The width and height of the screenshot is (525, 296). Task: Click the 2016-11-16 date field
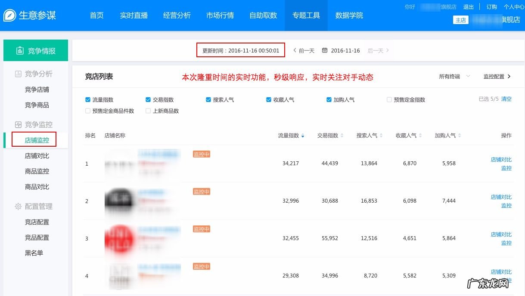pyautogui.click(x=346, y=50)
